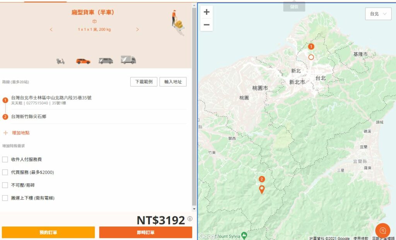Click the 基隆市 label on the map
This screenshot has height=240, width=396.
(360, 54)
